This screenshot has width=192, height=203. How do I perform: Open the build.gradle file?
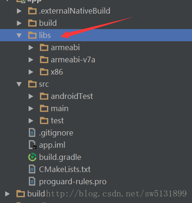pyautogui.click(x=60, y=157)
